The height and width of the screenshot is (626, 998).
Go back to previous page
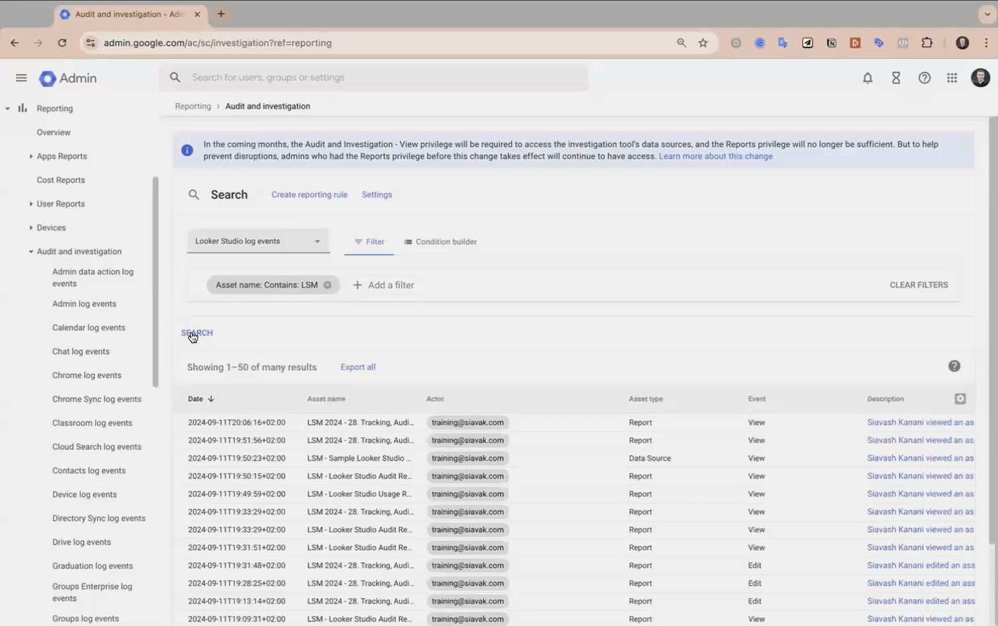pyautogui.click(x=15, y=43)
